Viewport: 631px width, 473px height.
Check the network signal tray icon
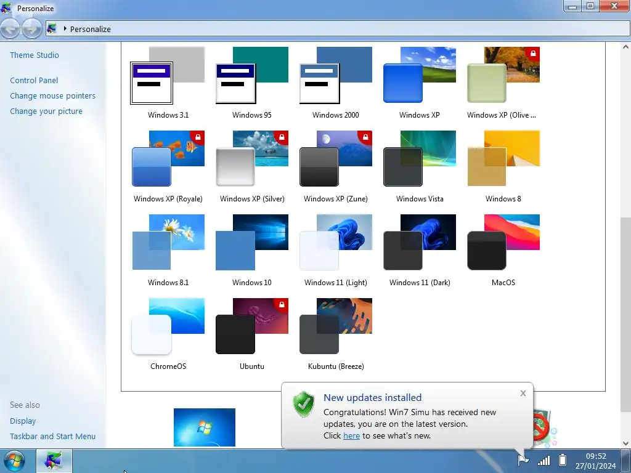coord(543,460)
